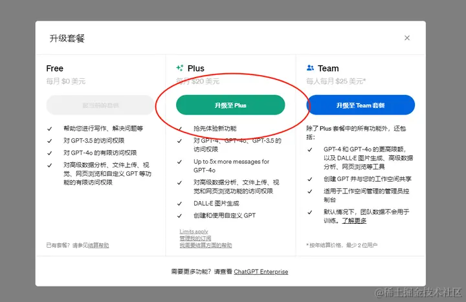Click the checkmark beside DALL·E 图片生成
The height and width of the screenshot is (302, 466).
pos(179,204)
